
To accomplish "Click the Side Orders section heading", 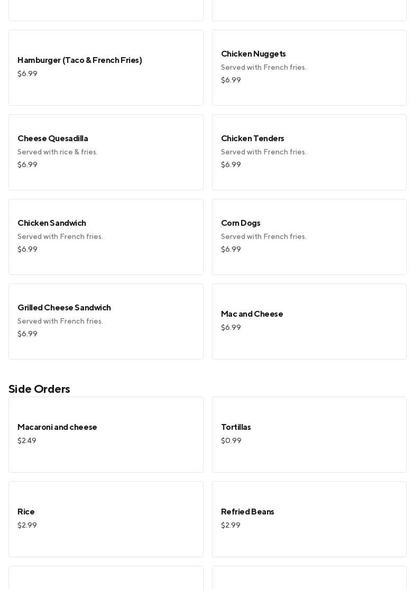I will tap(39, 389).
